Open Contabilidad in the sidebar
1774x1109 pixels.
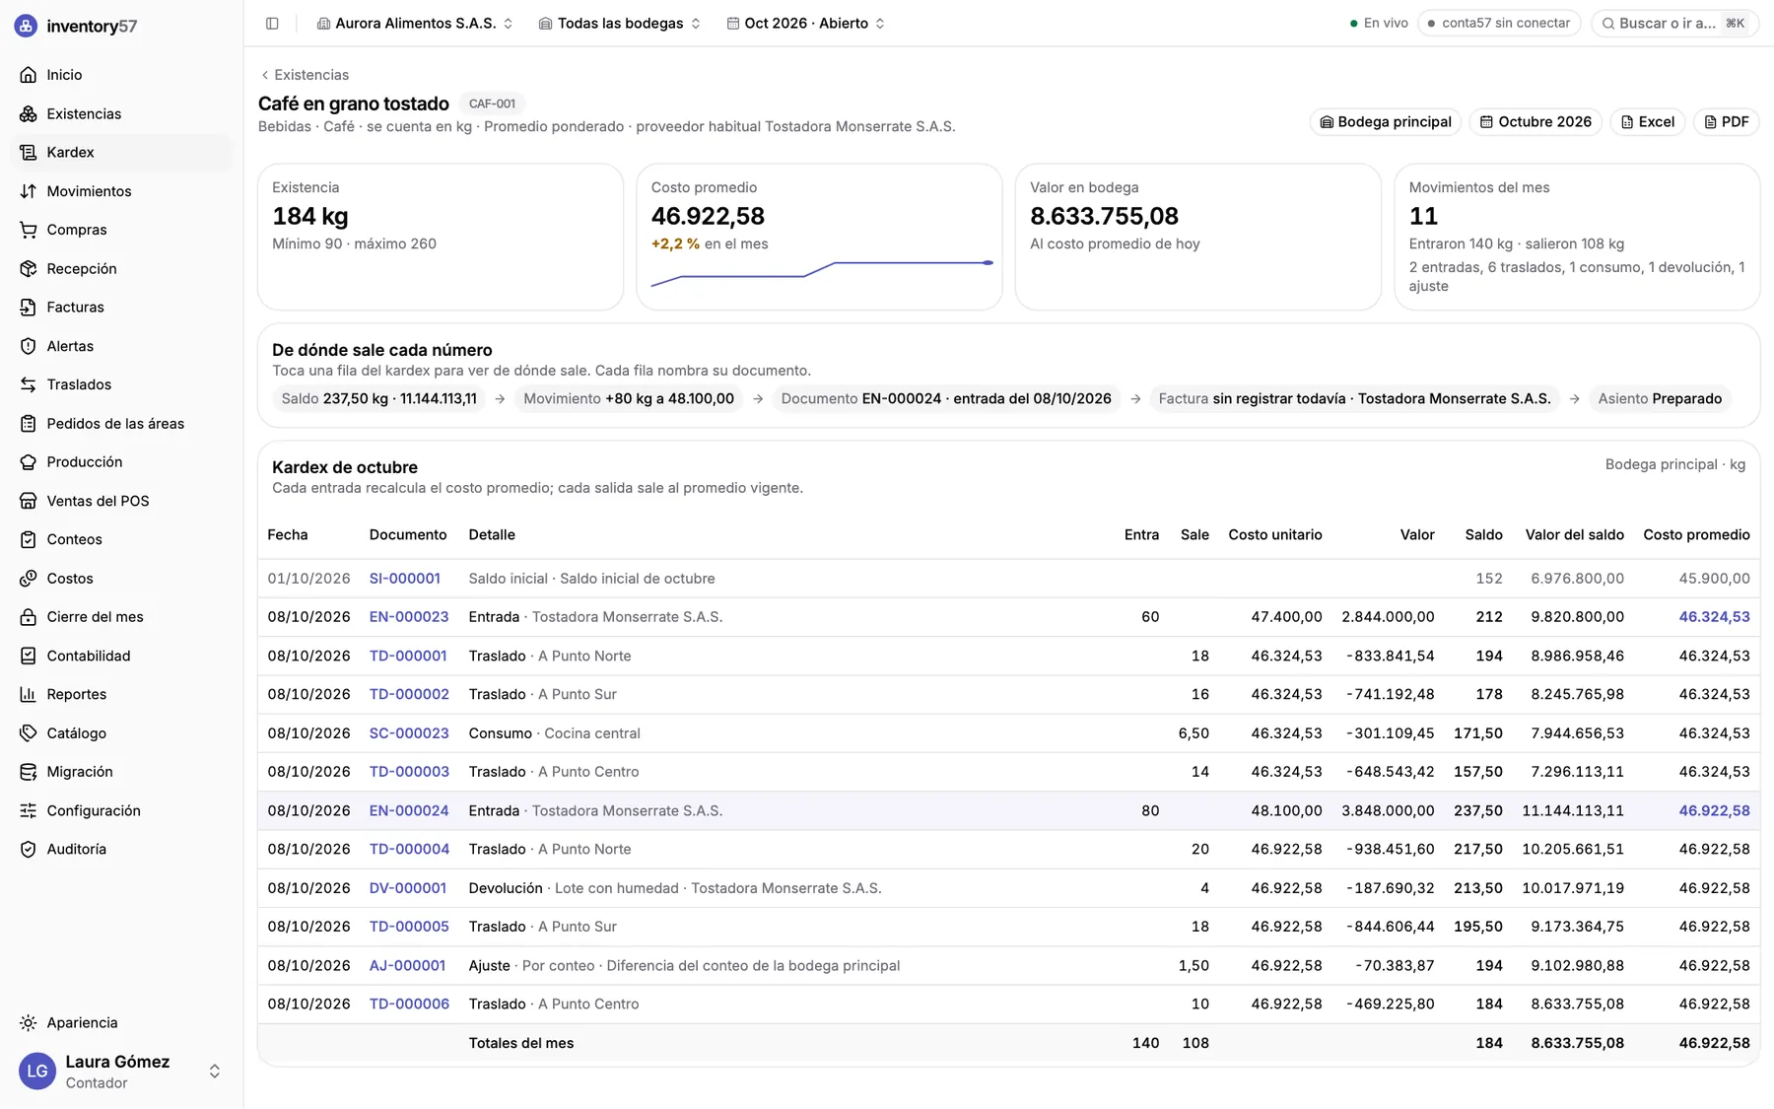(122, 656)
